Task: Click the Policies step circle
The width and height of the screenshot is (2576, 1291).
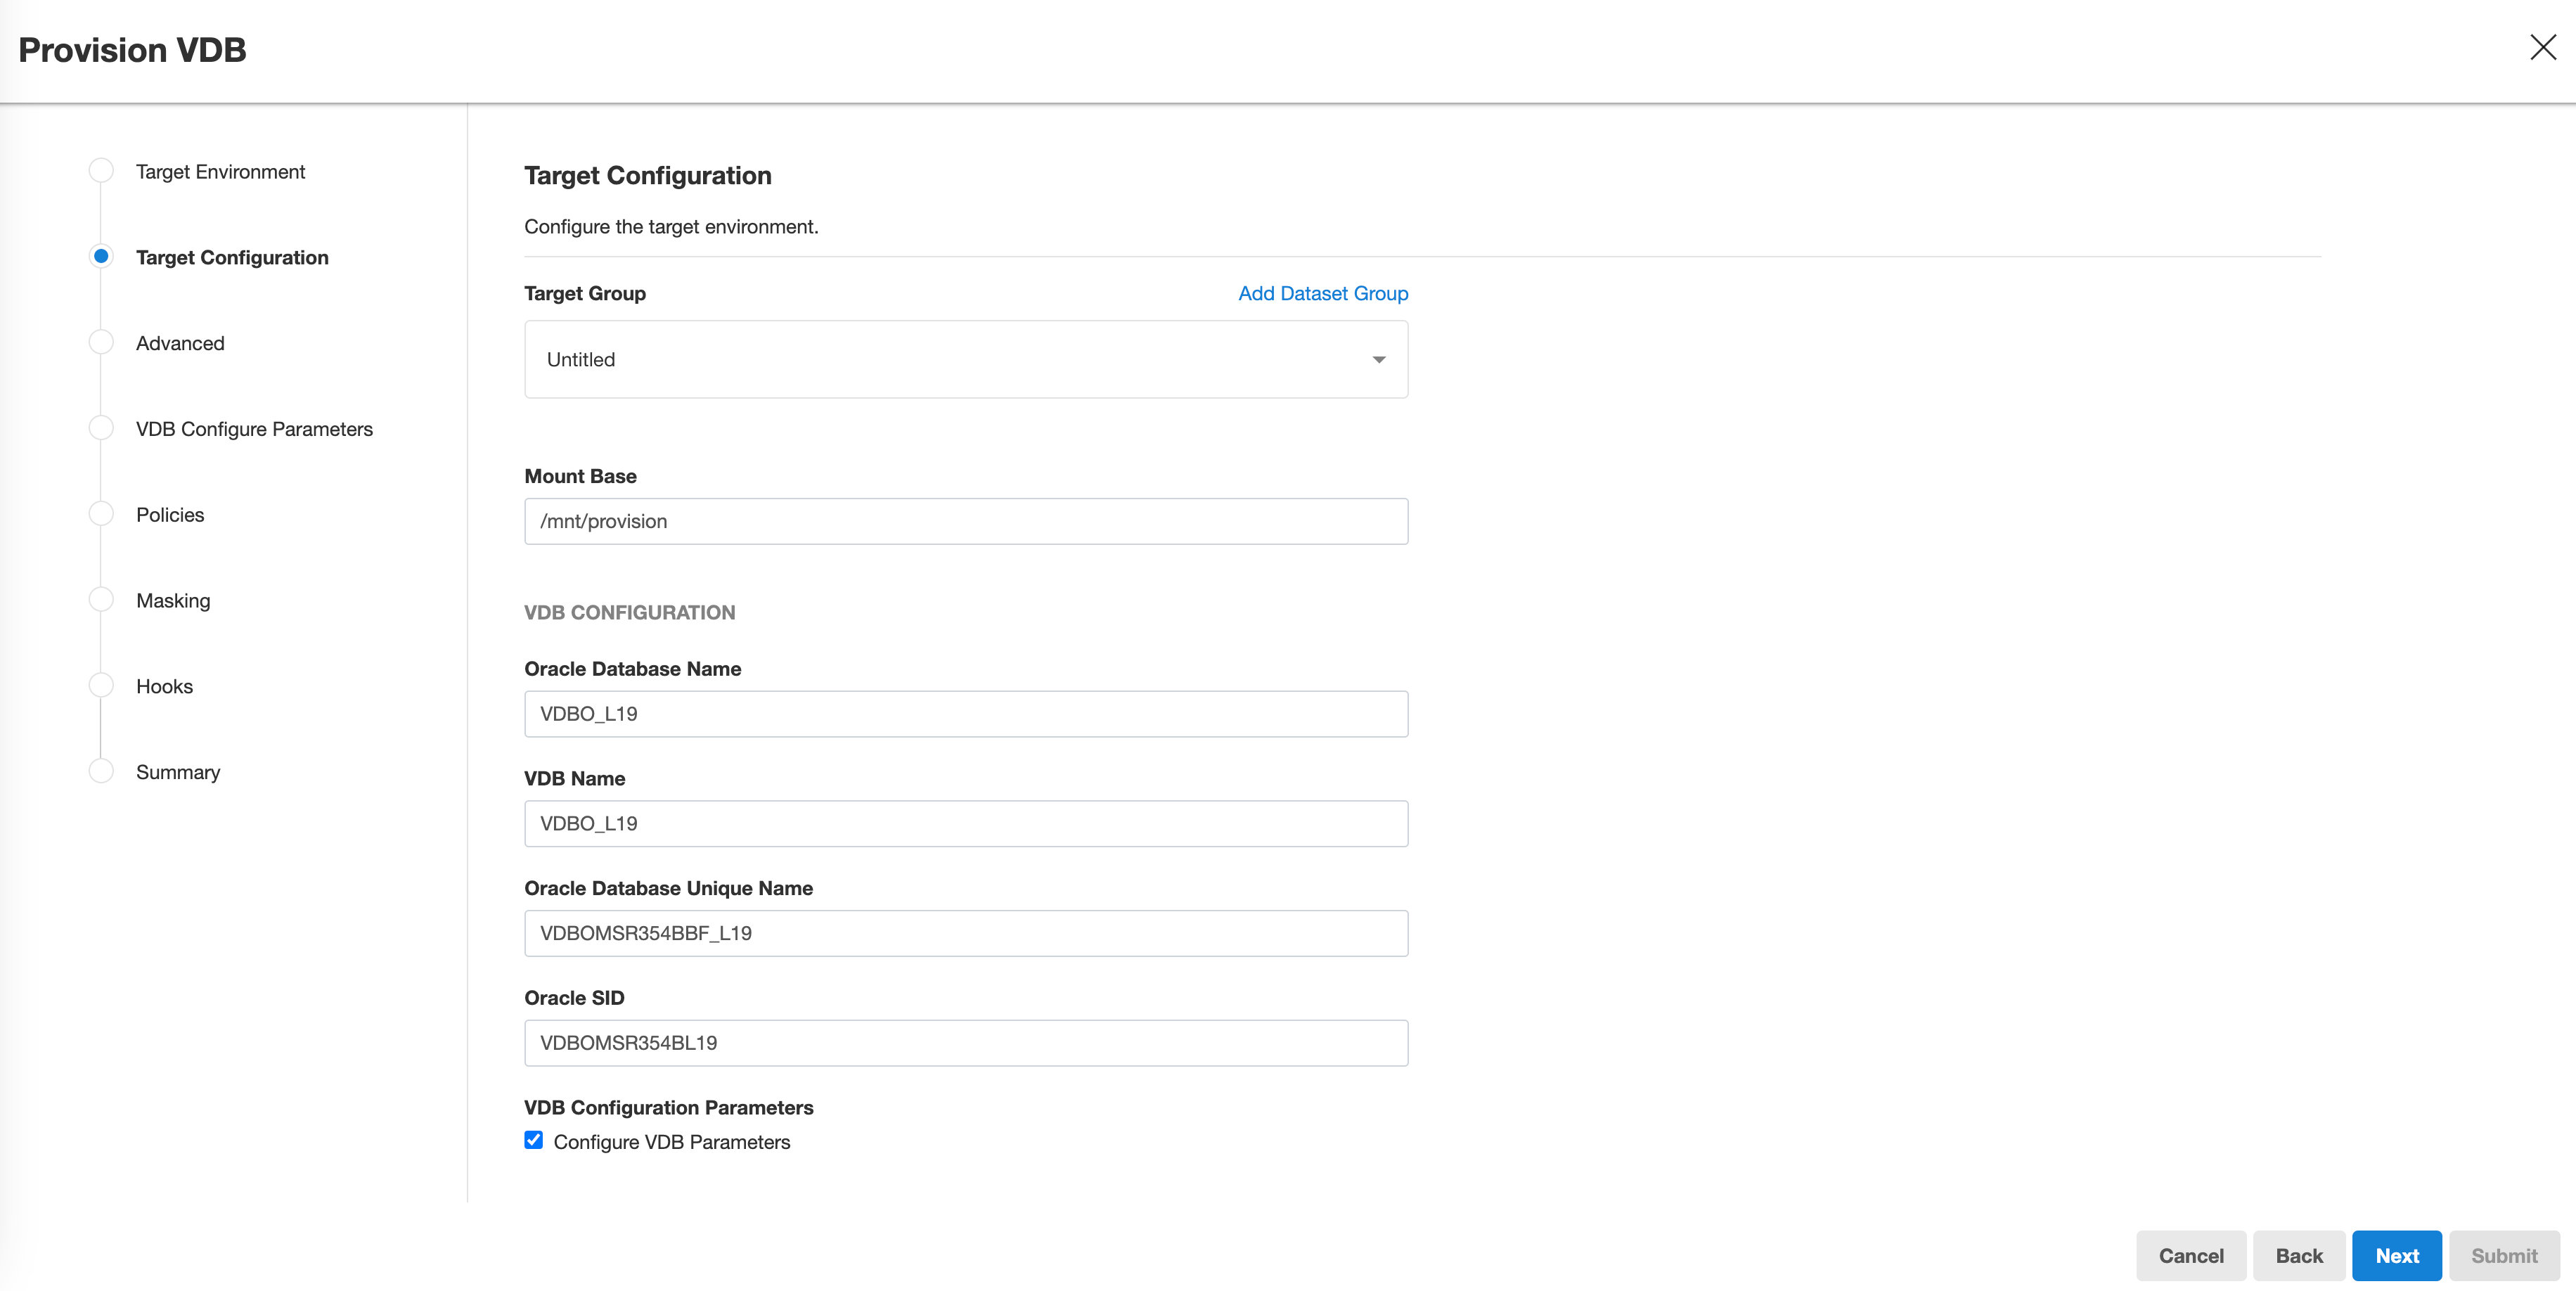Action: [x=101, y=513]
